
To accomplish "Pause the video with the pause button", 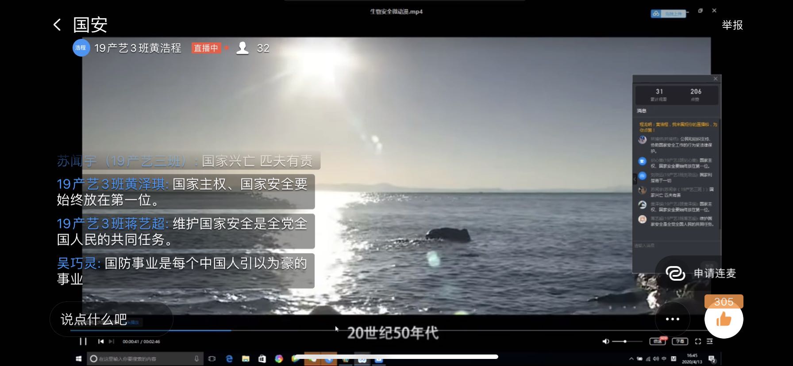I will 83,341.
